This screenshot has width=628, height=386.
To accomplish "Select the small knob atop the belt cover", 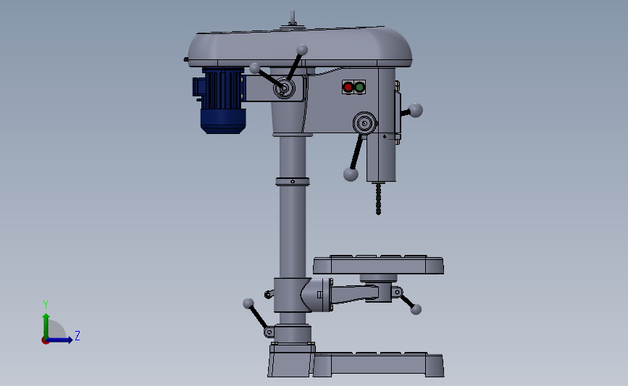I will click(x=293, y=17).
